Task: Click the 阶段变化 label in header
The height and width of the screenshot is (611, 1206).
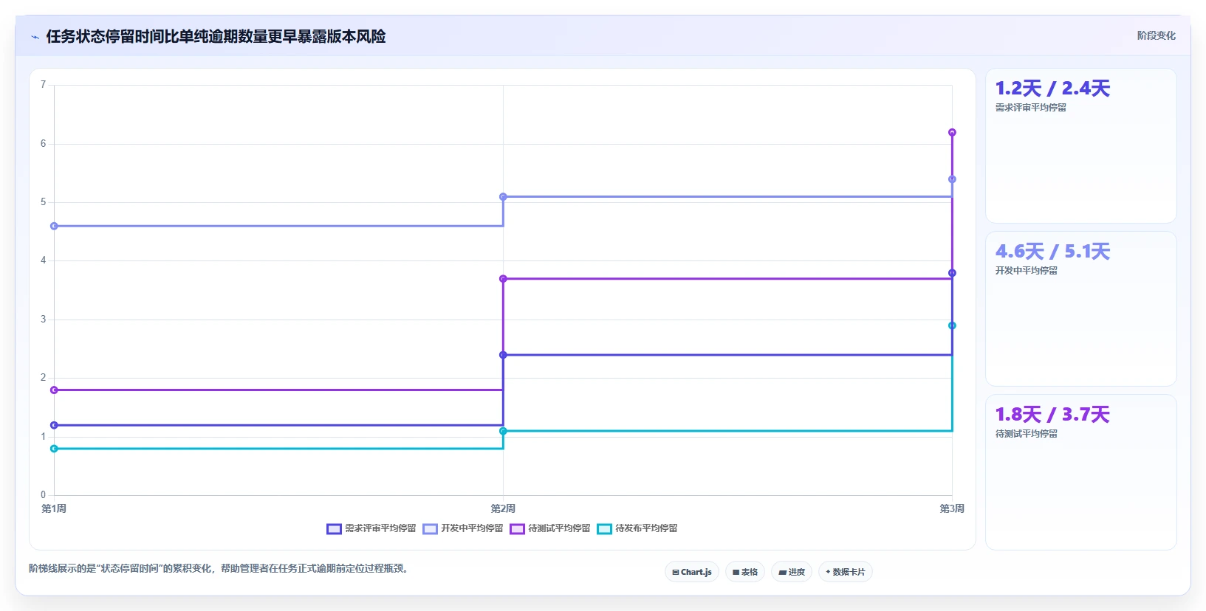Action: 1156,35
